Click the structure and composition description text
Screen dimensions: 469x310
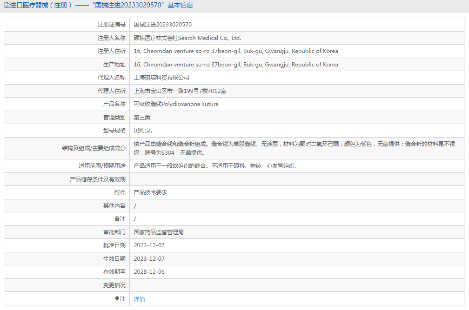tap(295, 148)
